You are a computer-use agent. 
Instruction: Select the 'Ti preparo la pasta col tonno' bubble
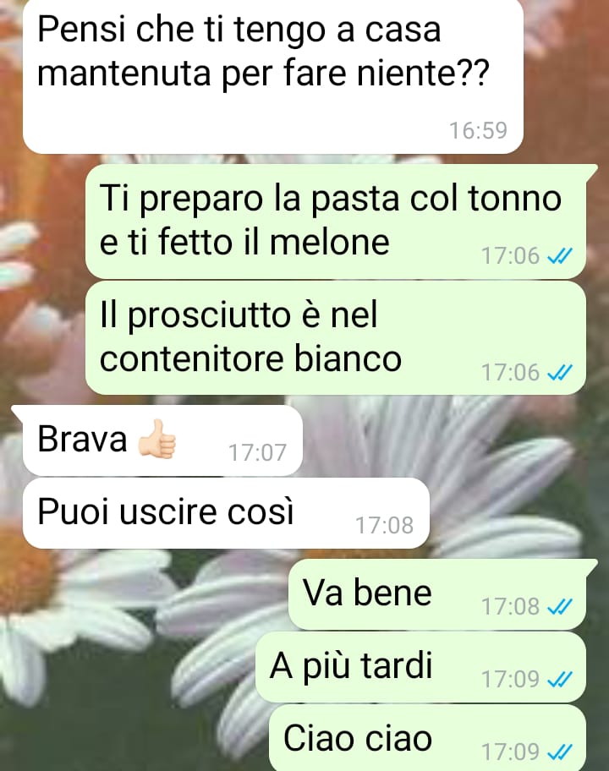click(336, 221)
